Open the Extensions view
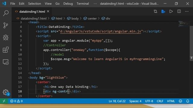This screenshot has width=193, height=108. [x=6, y=50]
